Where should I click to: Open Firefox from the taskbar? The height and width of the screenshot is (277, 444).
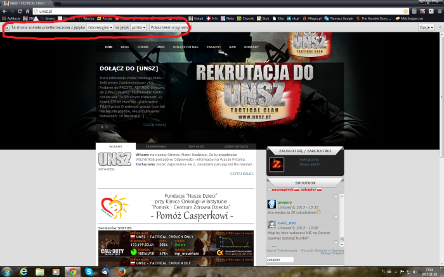[122, 272]
